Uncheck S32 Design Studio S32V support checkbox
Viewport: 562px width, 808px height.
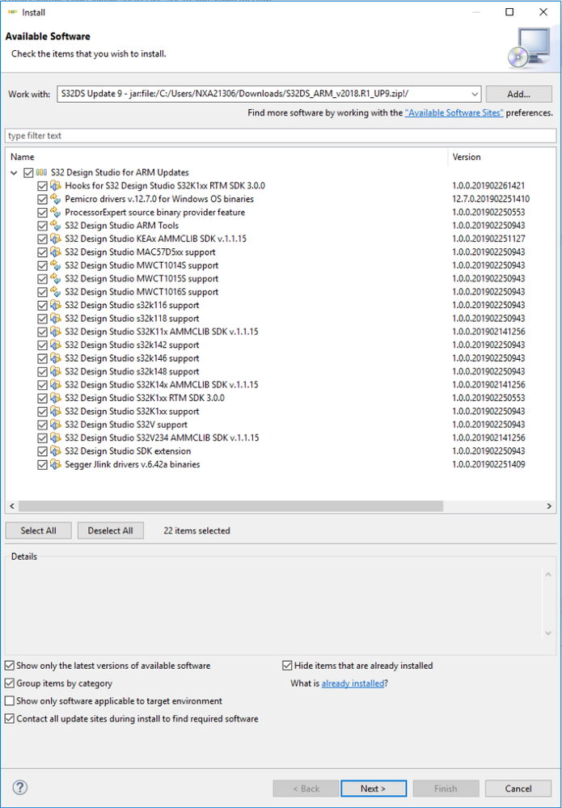42,425
